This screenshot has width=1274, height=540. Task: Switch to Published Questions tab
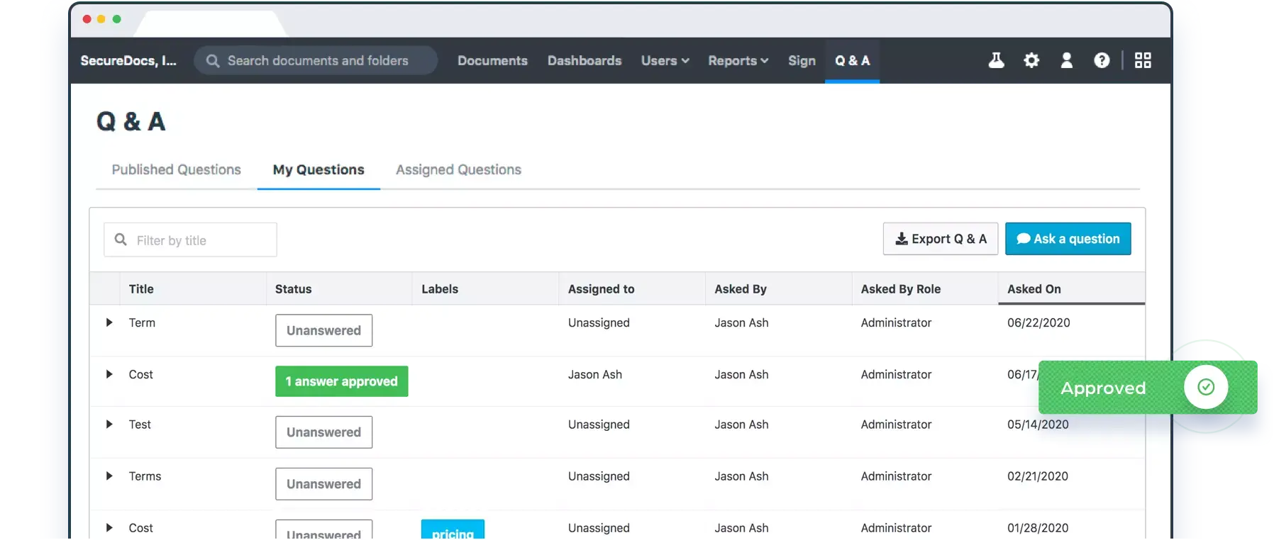tap(177, 170)
